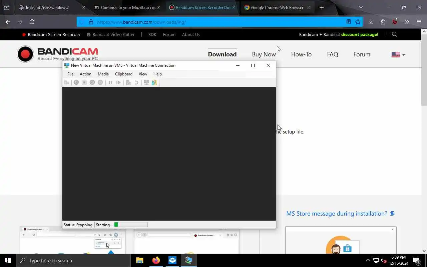Bookmark this page with star icon
This screenshot has height=267, width=427.
click(358, 22)
